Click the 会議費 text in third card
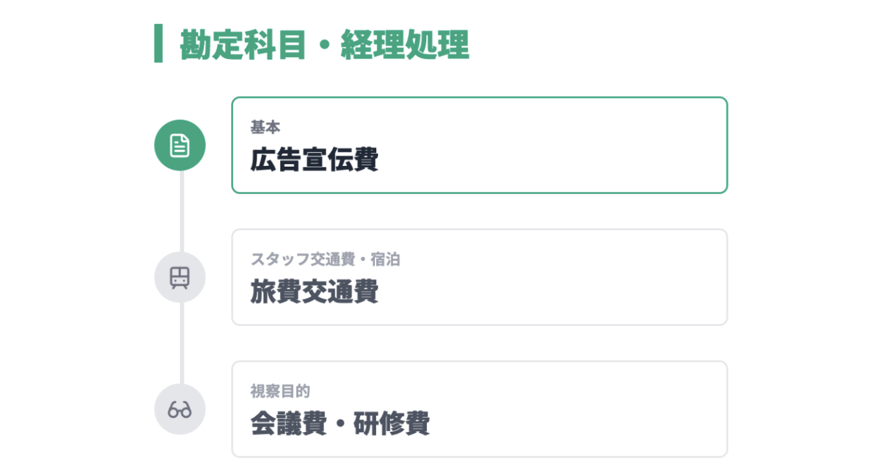The width and height of the screenshot is (894, 472). pyautogui.click(x=288, y=425)
